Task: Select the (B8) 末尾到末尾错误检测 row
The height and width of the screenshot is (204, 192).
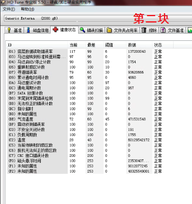Action: 85,98
